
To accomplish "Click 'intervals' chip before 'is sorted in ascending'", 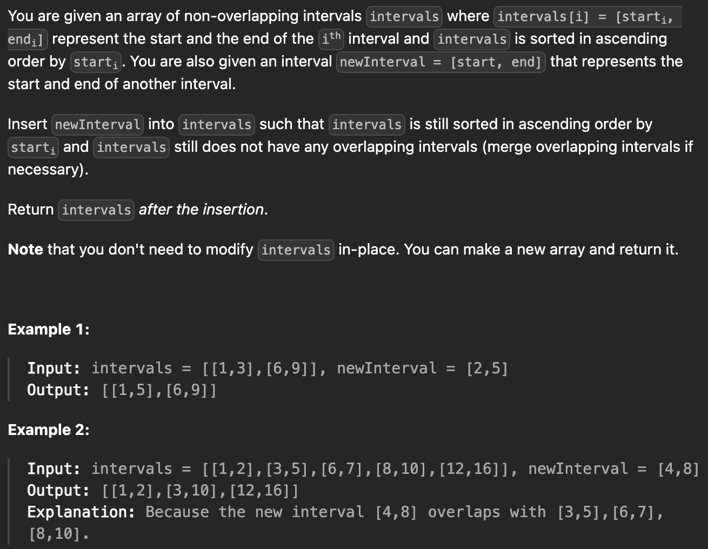I will point(472,39).
